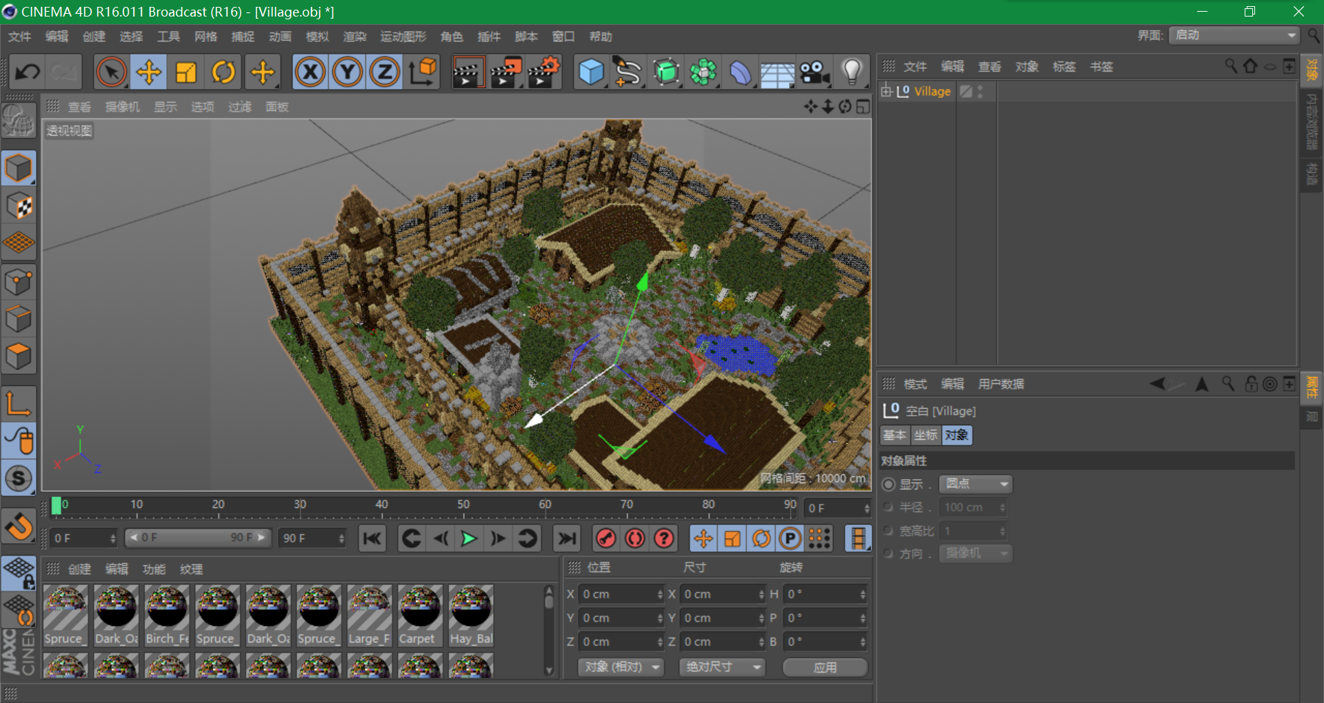Add a camera object
The image size is (1324, 703).
pyautogui.click(x=814, y=72)
